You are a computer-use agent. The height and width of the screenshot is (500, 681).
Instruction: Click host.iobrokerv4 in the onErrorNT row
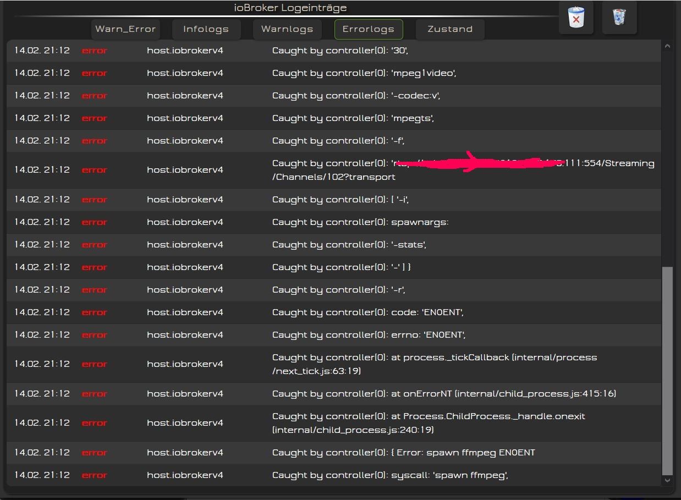pyautogui.click(x=185, y=394)
